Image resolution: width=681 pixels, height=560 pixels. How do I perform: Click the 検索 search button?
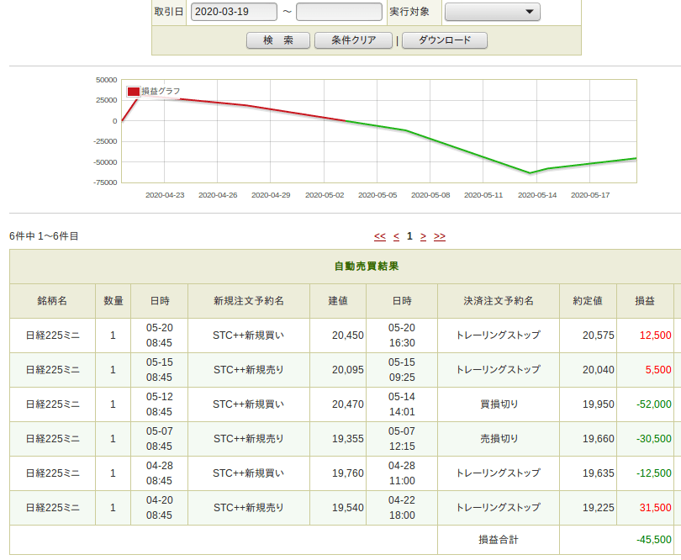point(277,40)
